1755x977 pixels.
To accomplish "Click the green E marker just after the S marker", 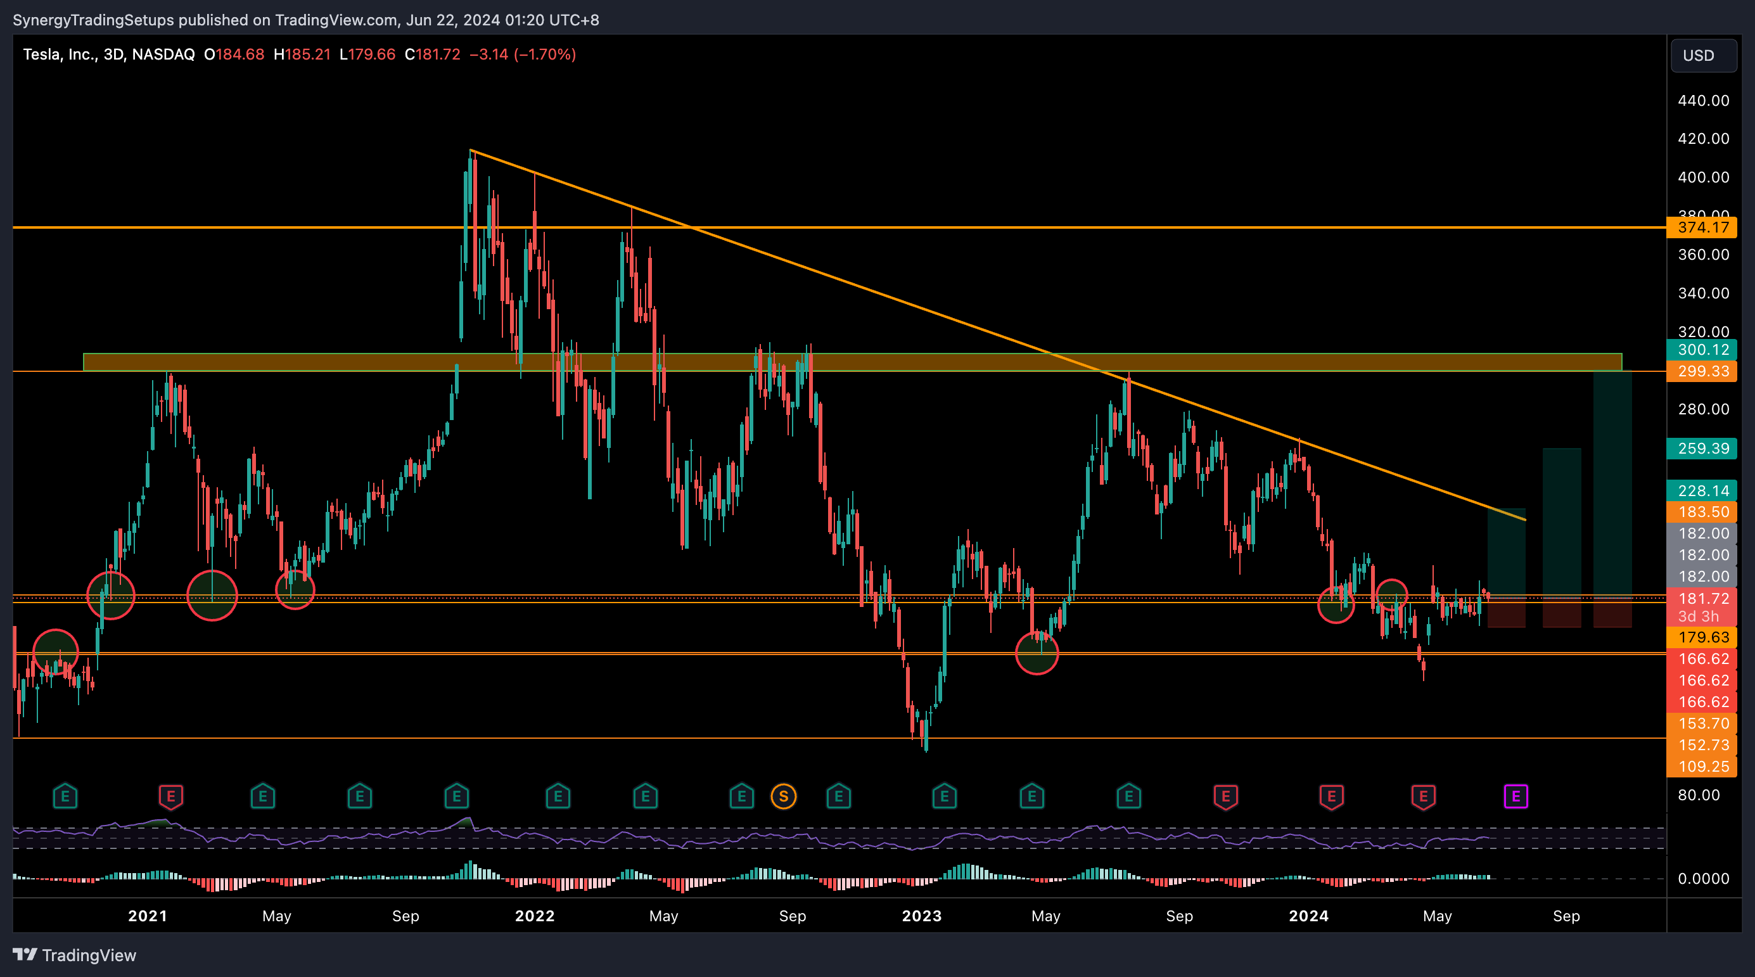I will pyautogui.click(x=839, y=796).
